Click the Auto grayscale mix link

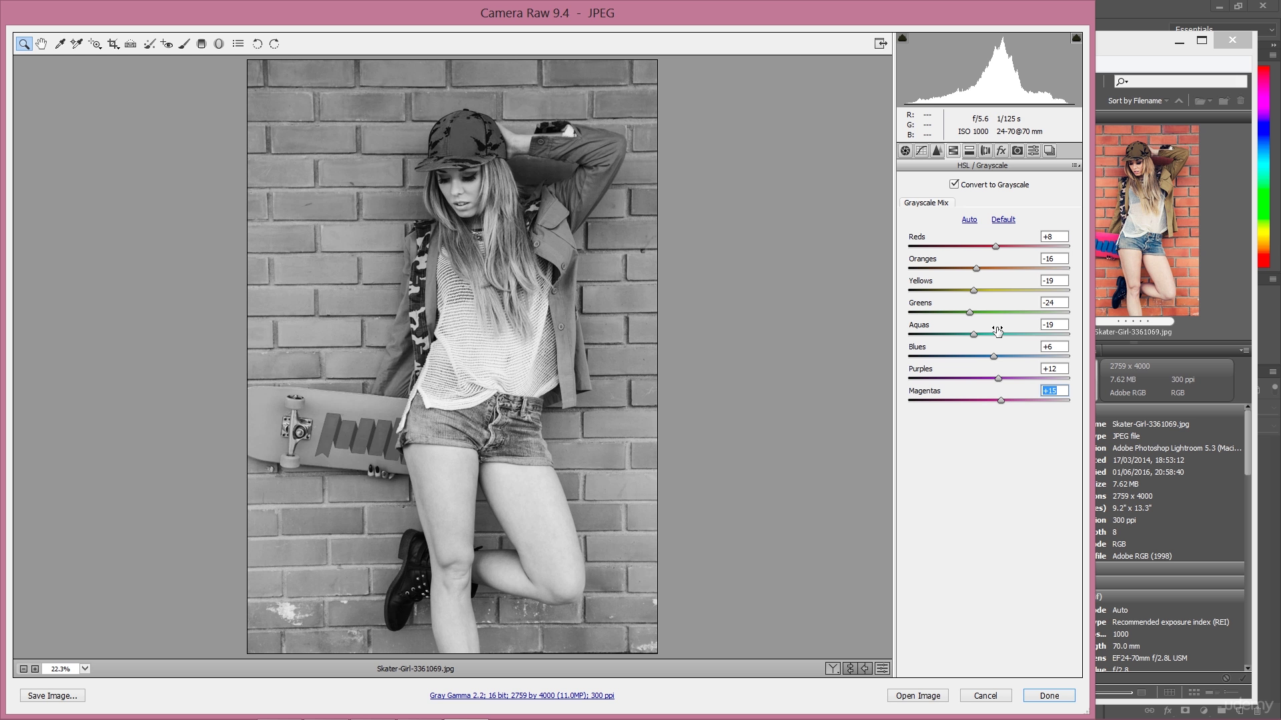969,219
